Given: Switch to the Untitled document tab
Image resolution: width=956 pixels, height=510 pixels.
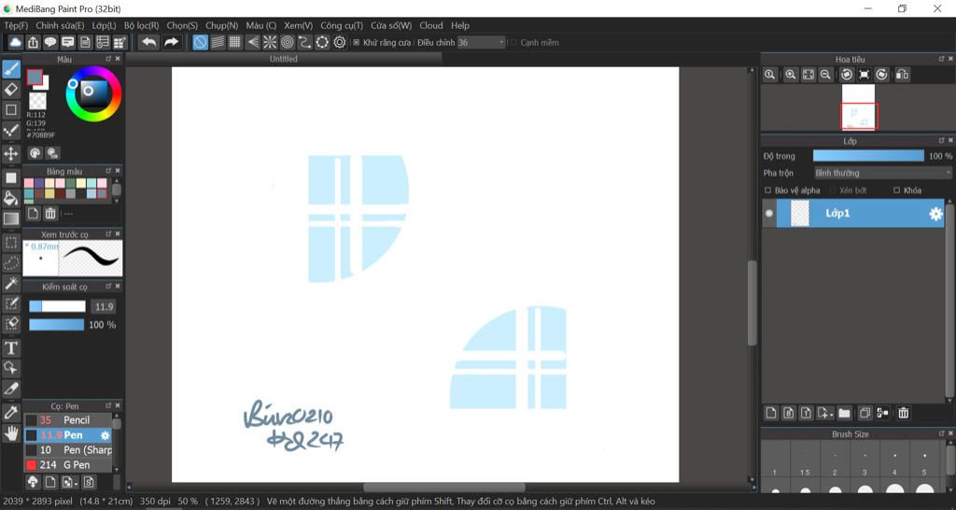Looking at the screenshot, I should click(x=284, y=59).
